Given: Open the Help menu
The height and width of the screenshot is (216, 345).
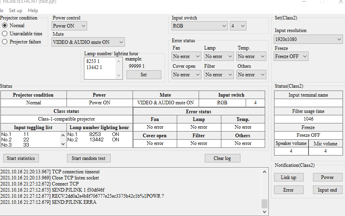Looking at the screenshot, I should [33, 11].
